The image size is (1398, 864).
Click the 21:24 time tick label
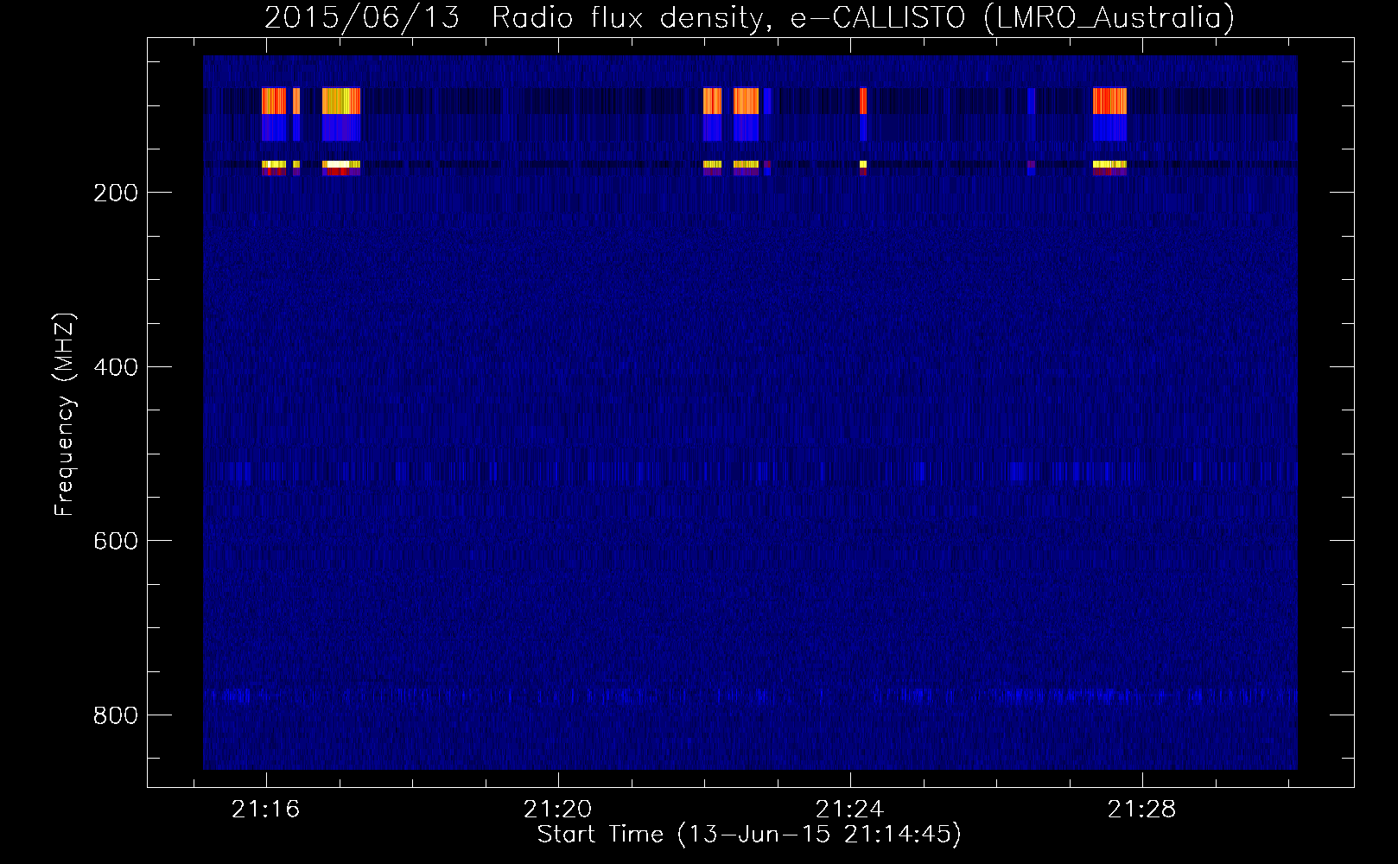click(850, 809)
